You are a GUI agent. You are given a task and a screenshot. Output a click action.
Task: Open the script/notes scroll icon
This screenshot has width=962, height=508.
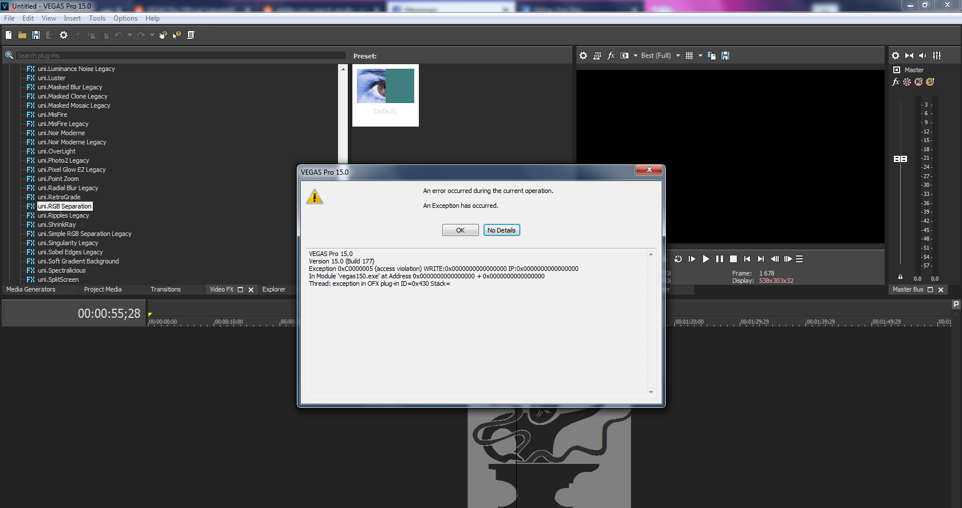[191, 35]
